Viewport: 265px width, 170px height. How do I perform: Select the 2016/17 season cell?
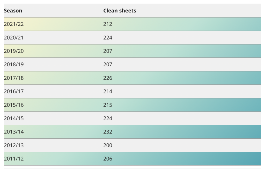[14, 91]
